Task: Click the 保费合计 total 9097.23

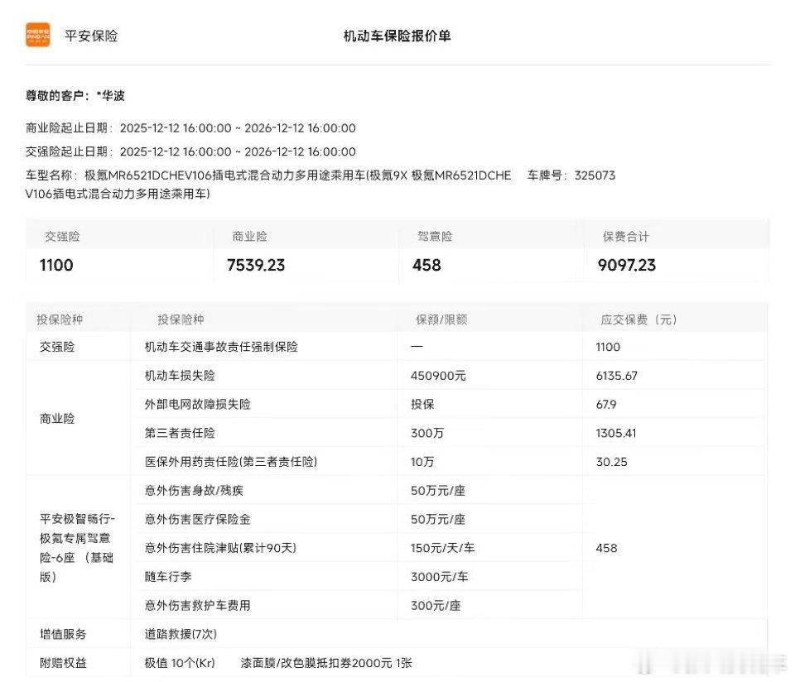Action: click(627, 265)
